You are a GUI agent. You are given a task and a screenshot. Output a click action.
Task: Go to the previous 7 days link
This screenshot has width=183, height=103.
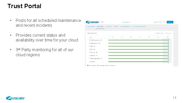pyautogui.click(x=159, y=33)
